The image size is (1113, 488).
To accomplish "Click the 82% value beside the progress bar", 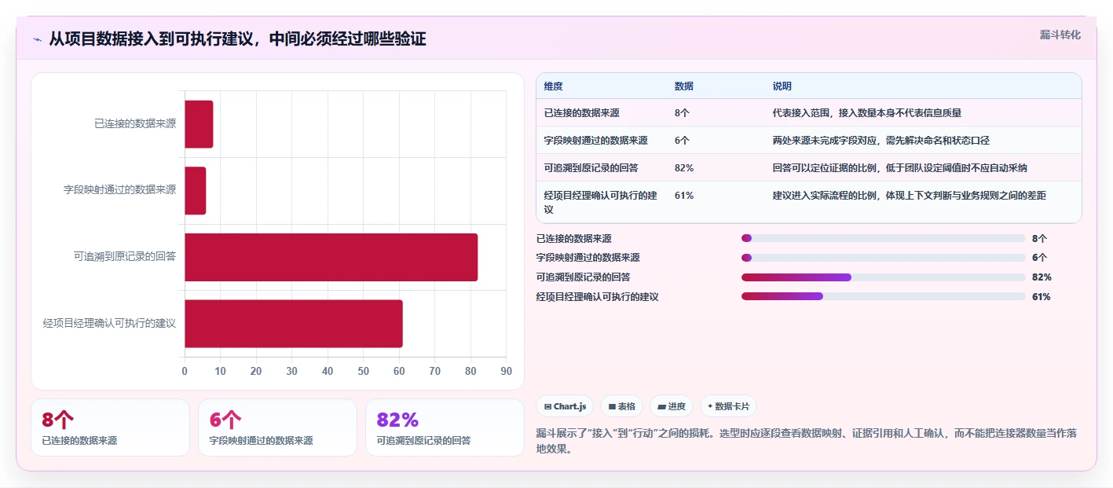I will point(1042,277).
